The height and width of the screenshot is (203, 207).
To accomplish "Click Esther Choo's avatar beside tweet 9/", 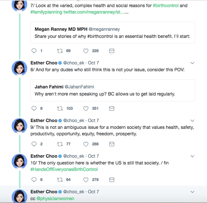I will 19,126.
